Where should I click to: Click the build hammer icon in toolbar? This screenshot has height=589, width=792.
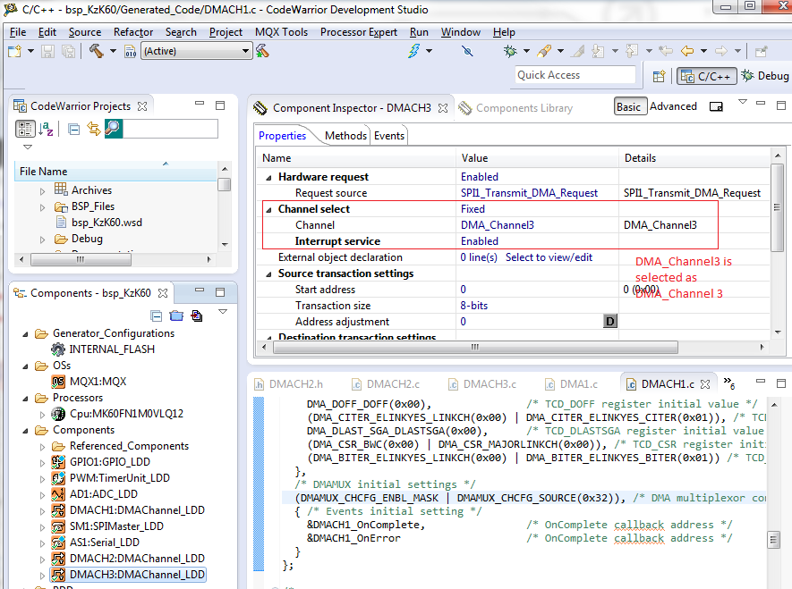tap(96, 51)
